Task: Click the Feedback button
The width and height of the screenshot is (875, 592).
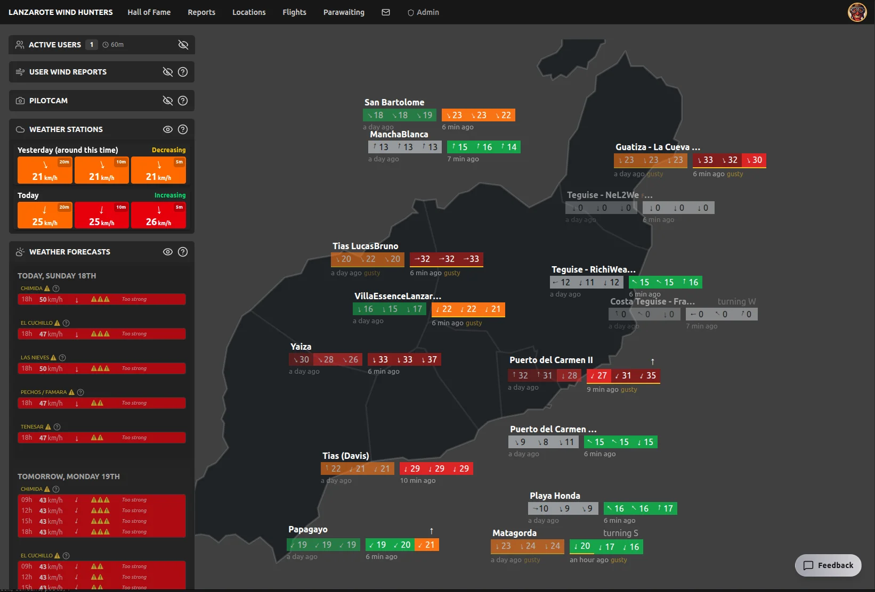Action: (828, 565)
